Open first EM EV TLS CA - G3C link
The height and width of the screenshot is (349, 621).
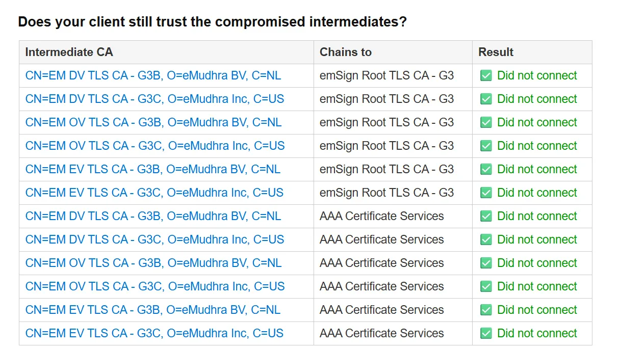[154, 193]
